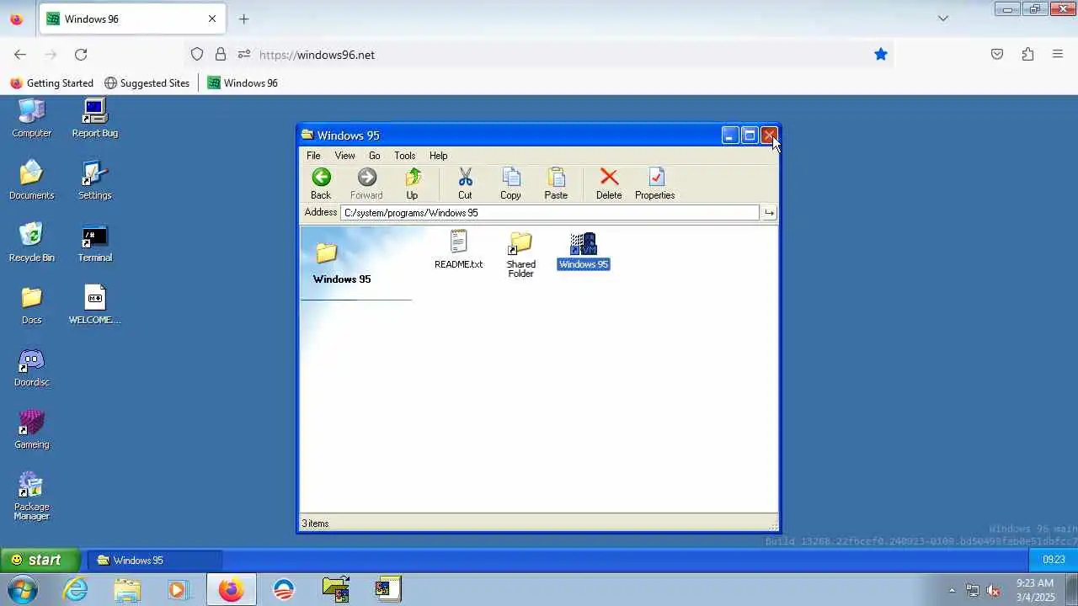The image size is (1078, 606).
Task: Select the Windows 95 program icon
Action: (584, 251)
